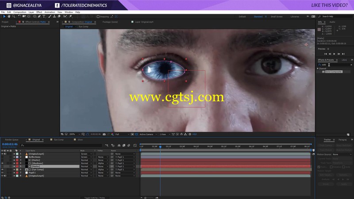Viewport: 354px width, 199px height.
Task: Open the Active Camera dropdown
Action: pyautogui.click(x=148, y=134)
